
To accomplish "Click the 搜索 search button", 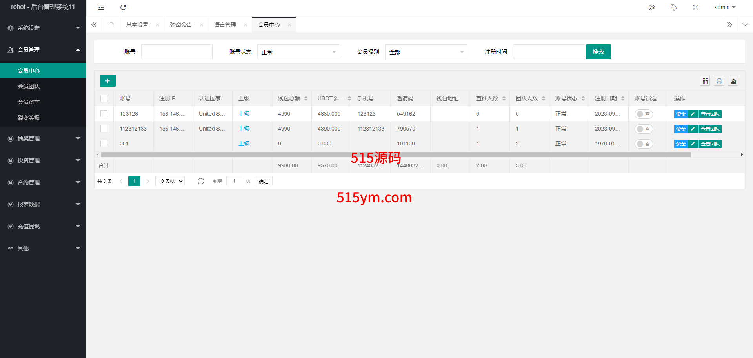I will point(598,52).
